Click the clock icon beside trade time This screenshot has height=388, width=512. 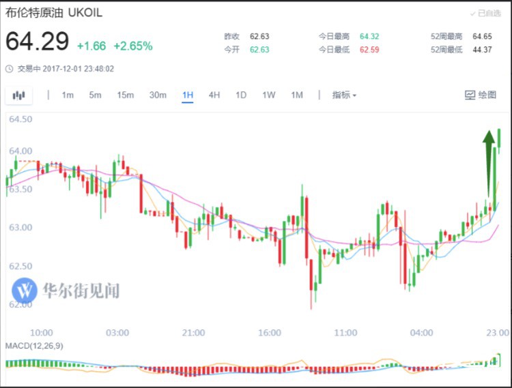click(10, 69)
